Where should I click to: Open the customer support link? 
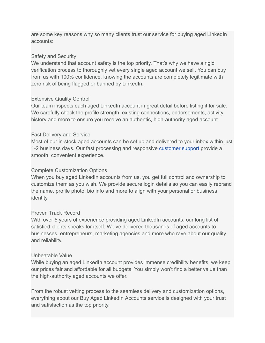pos(179,148)
